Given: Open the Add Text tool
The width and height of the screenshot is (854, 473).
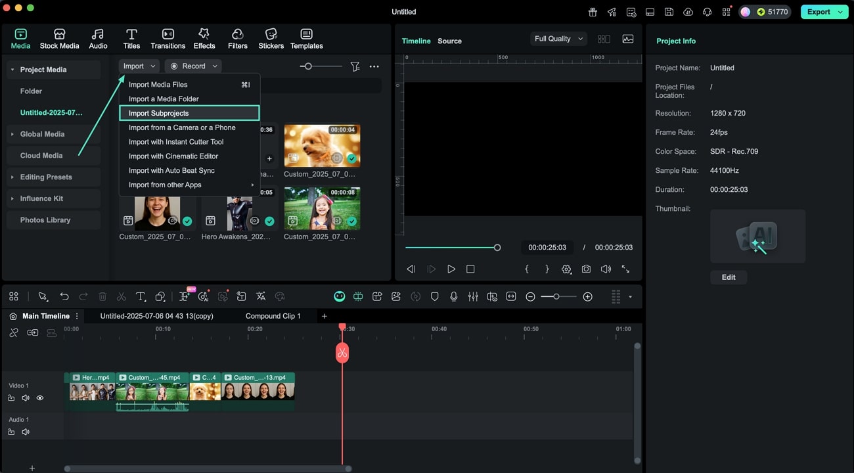Looking at the screenshot, I should pos(140,296).
